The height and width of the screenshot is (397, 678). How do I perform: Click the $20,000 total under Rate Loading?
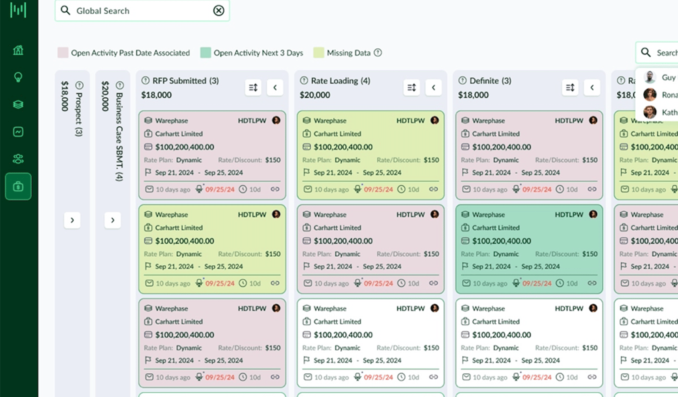(315, 95)
